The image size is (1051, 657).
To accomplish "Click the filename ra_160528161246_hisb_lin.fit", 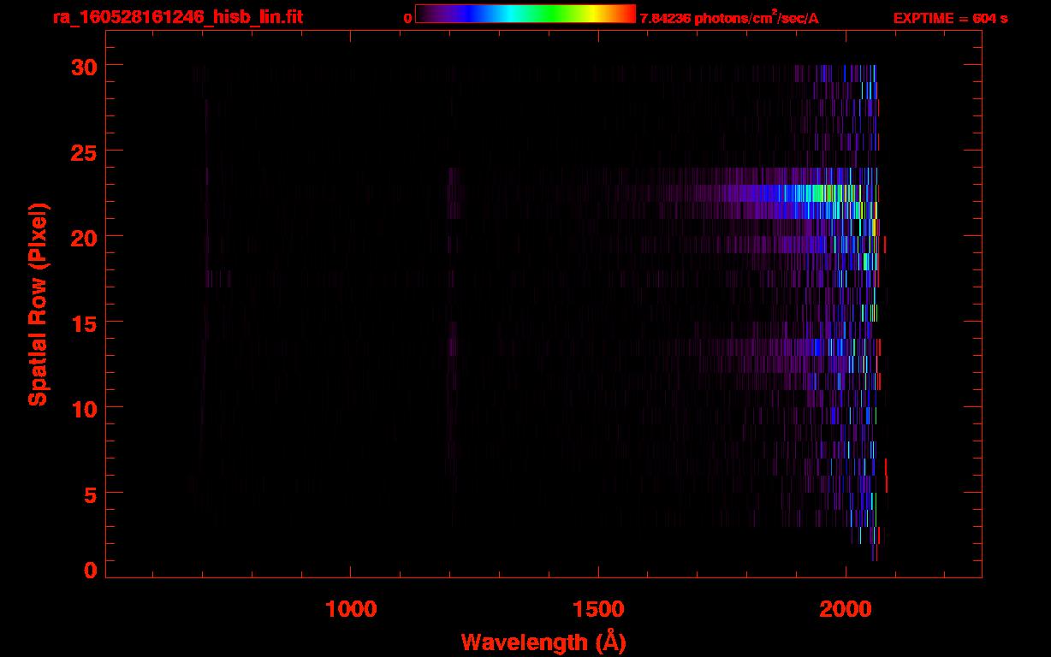I will [x=177, y=17].
